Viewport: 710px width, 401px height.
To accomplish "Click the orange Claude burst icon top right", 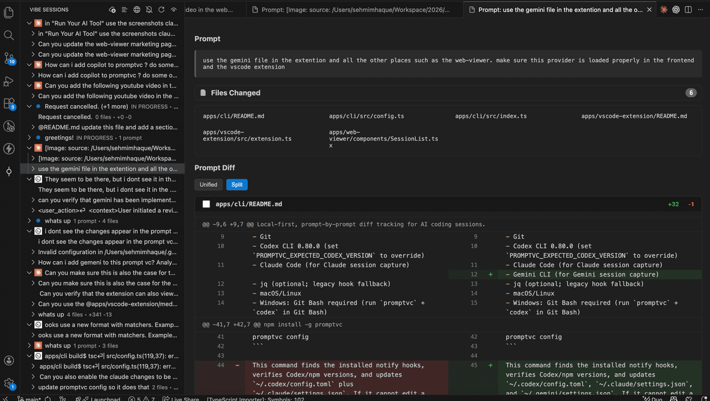I will coord(664,9).
